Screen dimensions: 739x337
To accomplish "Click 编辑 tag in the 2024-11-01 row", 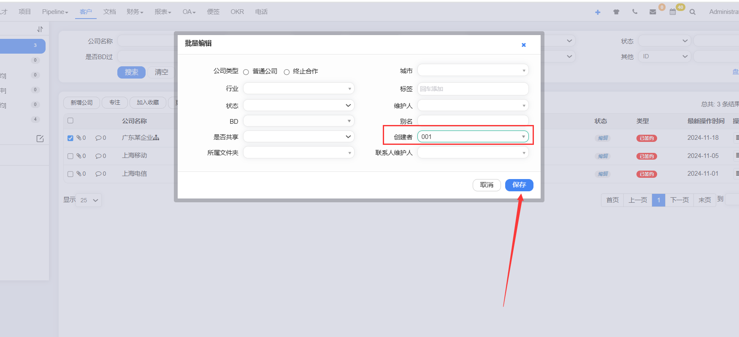I will (603, 174).
